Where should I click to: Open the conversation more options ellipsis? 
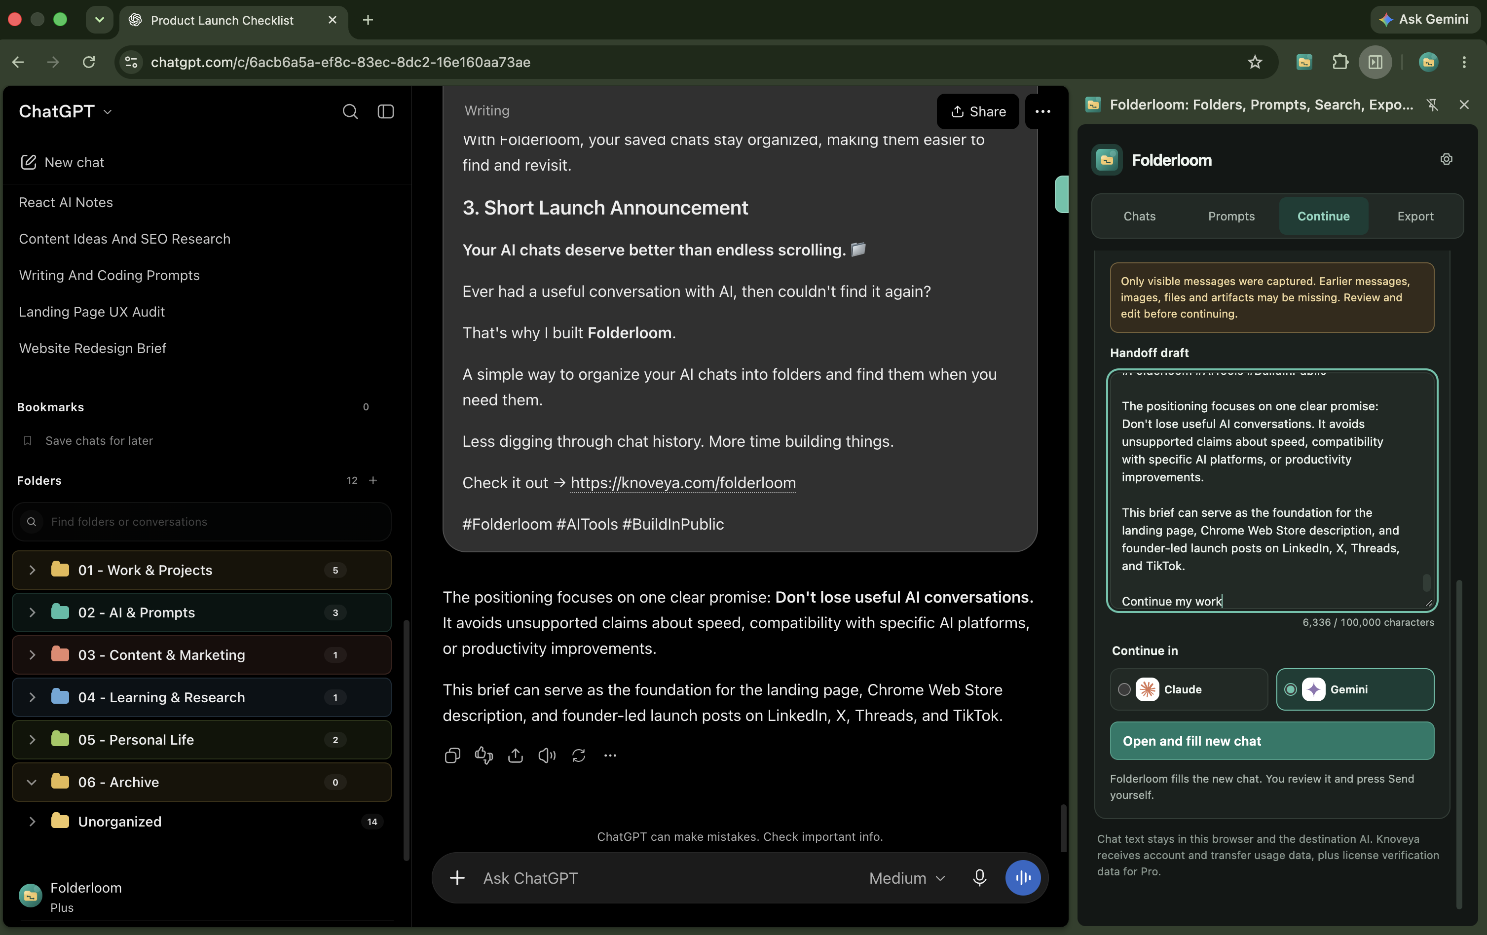(1042, 112)
